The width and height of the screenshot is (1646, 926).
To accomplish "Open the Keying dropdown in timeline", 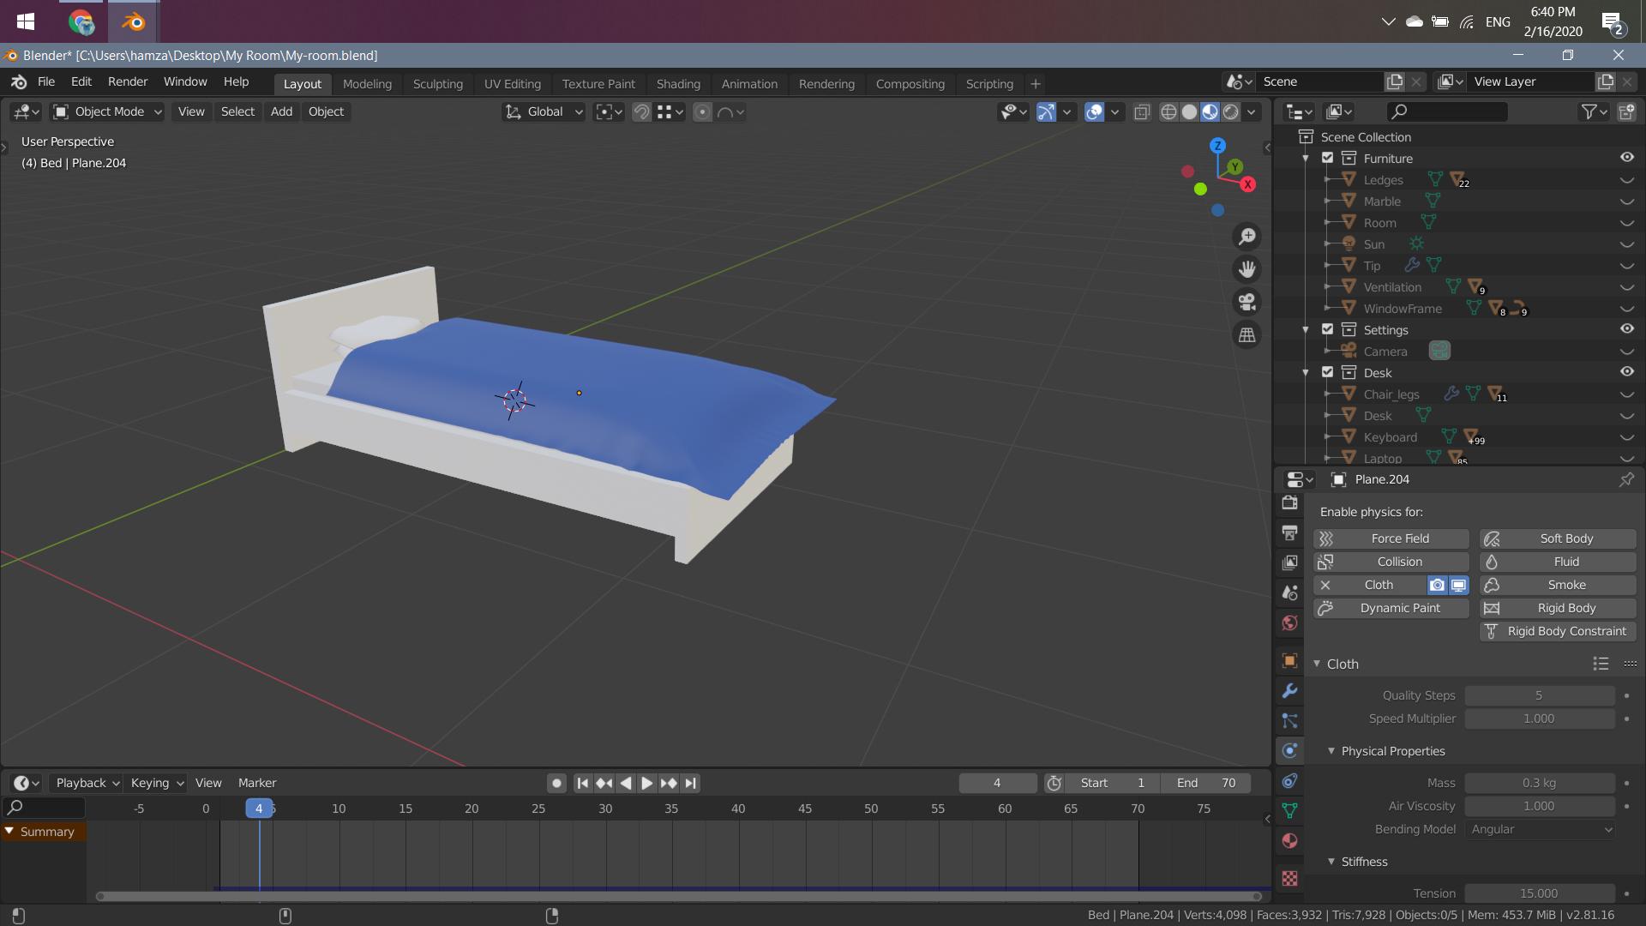I will coord(156,783).
